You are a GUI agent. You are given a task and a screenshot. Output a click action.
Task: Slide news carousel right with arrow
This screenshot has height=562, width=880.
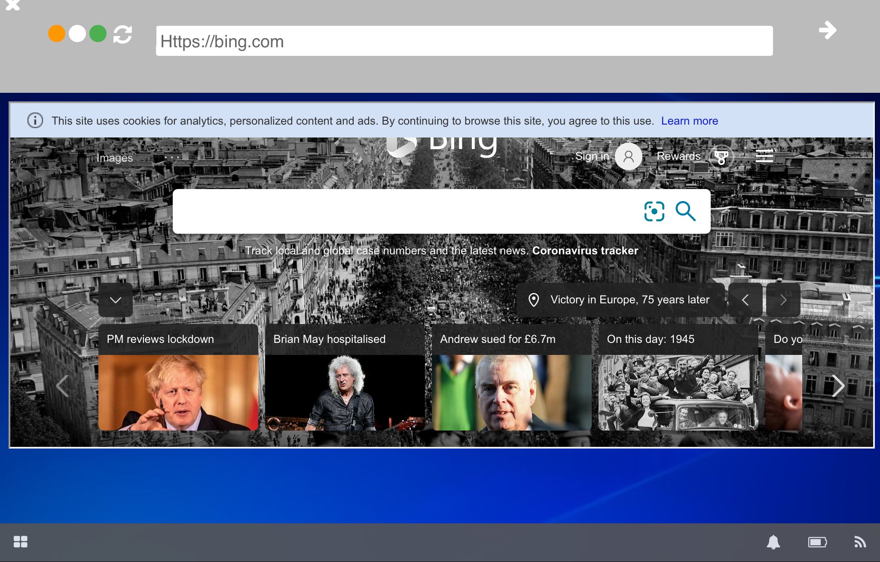(838, 386)
